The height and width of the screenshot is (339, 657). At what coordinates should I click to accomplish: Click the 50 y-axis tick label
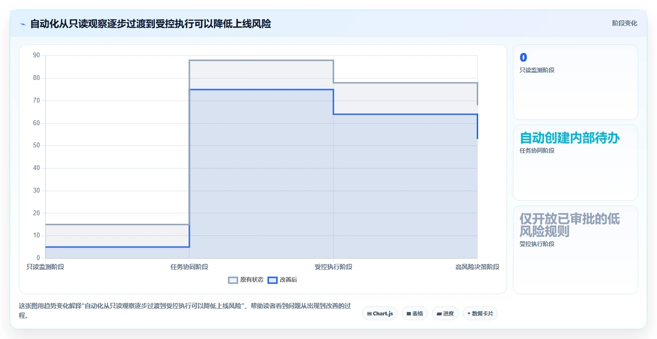[x=37, y=145]
